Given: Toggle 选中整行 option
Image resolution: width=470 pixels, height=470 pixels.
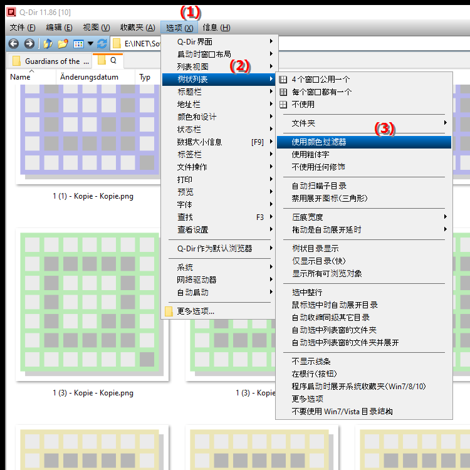Looking at the screenshot, I should click(363, 292).
